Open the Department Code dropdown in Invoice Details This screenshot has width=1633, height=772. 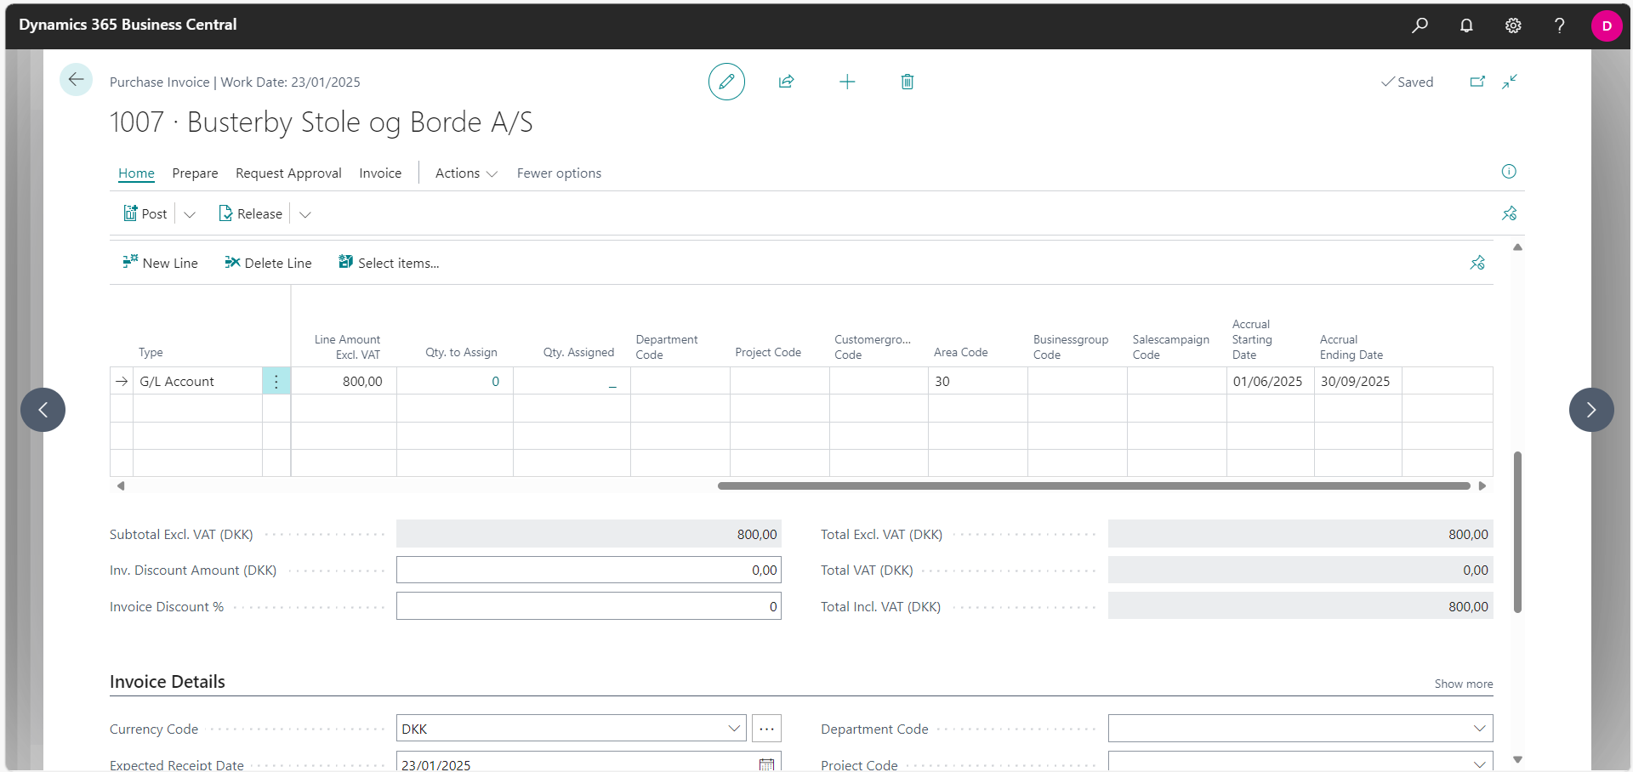pyautogui.click(x=1479, y=729)
